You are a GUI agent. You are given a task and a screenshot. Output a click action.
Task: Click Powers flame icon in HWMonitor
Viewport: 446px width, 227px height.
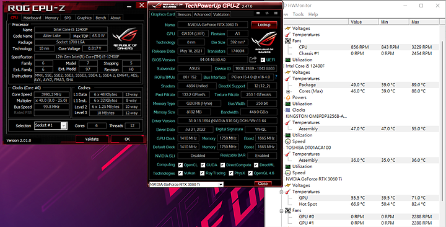[x=288, y=97]
